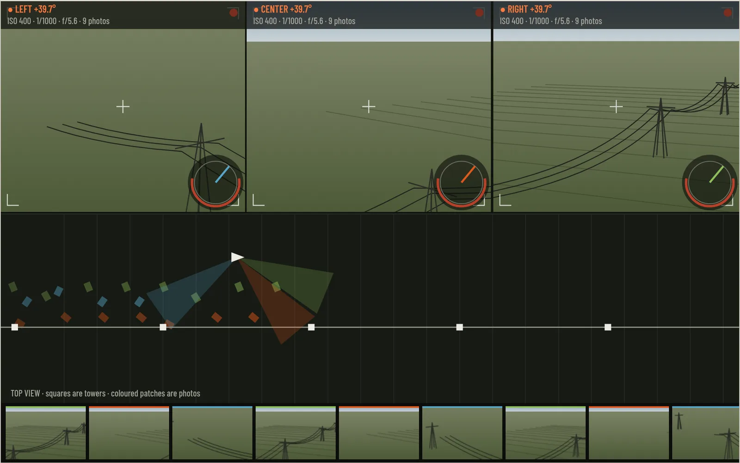Select the fourth tower square on the power line

coord(460,327)
